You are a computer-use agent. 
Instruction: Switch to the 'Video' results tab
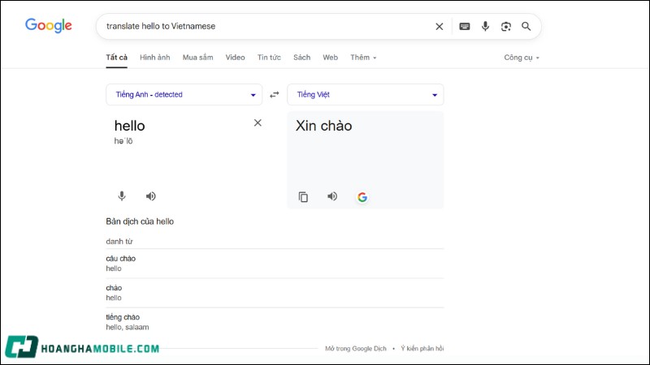click(236, 58)
